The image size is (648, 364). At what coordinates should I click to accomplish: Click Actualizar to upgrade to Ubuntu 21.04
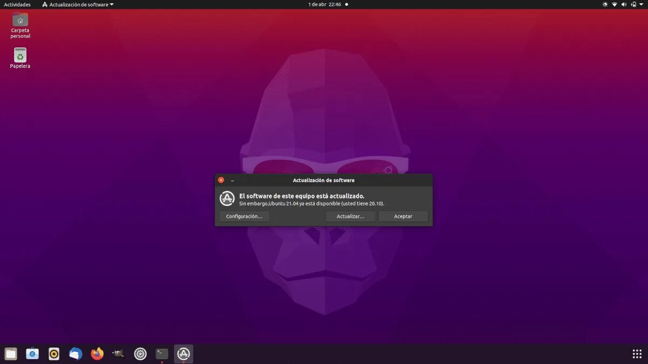pos(350,216)
